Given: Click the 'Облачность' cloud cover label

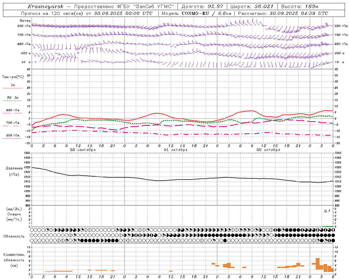Looking at the screenshot, I should click(x=14, y=236).
